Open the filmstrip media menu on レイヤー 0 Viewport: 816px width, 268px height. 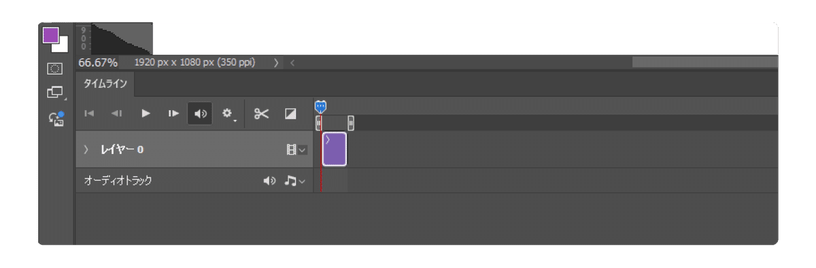coord(296,149)
